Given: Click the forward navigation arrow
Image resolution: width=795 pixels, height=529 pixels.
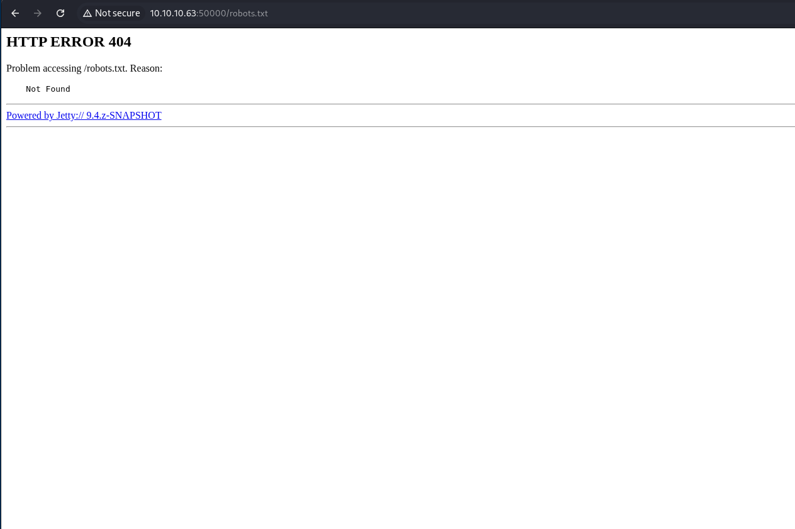Looking at the screenshot, I should point(38,13).
